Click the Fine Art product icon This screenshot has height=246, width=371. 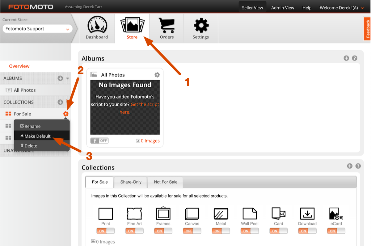coord(134,214)
